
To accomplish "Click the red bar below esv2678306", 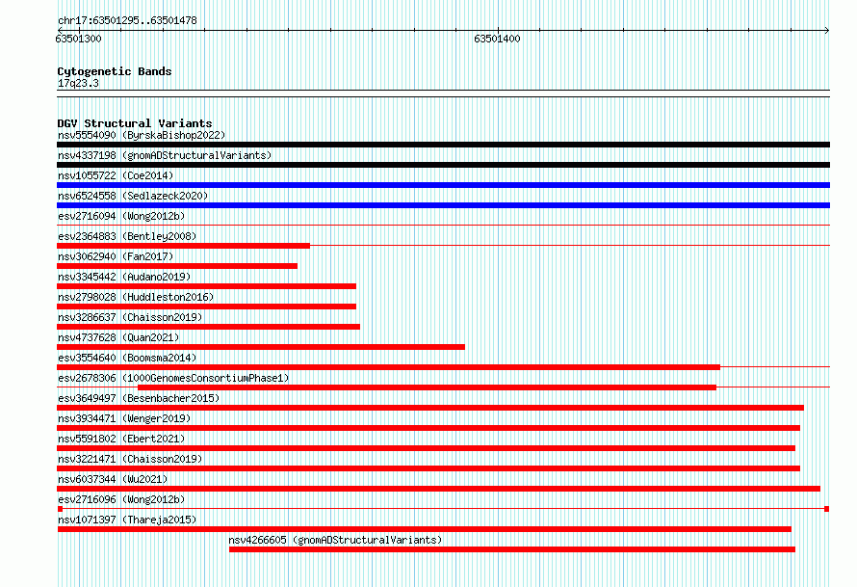I will (427, 387).
